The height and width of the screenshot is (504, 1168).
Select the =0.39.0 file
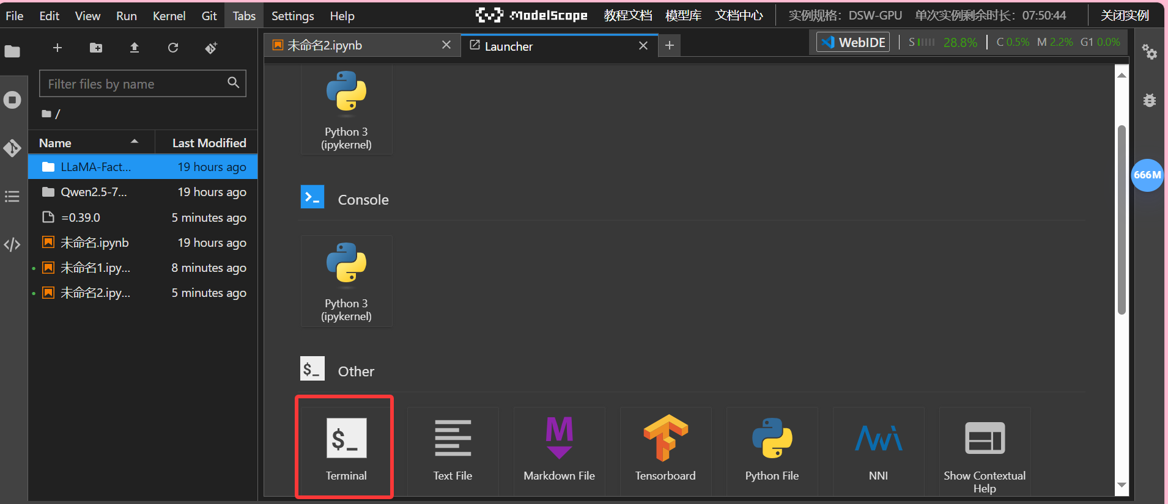pyautogui.click(x=142, y=217)
